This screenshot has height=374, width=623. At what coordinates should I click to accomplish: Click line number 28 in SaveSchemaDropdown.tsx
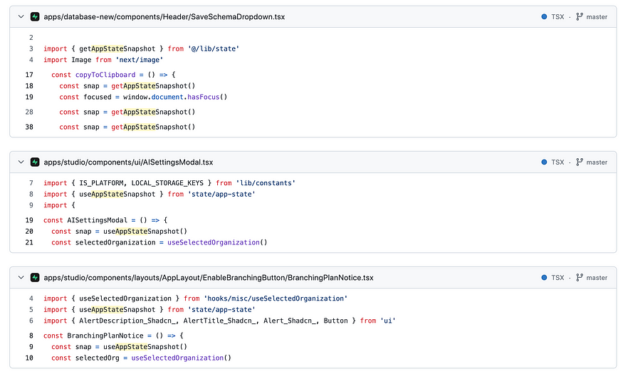click(x=29, y=112)
